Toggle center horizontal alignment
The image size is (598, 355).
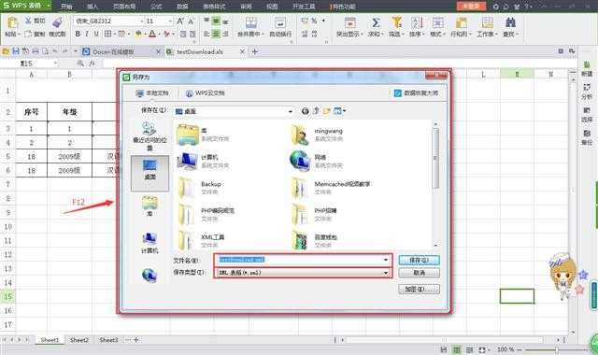(216, 34)
